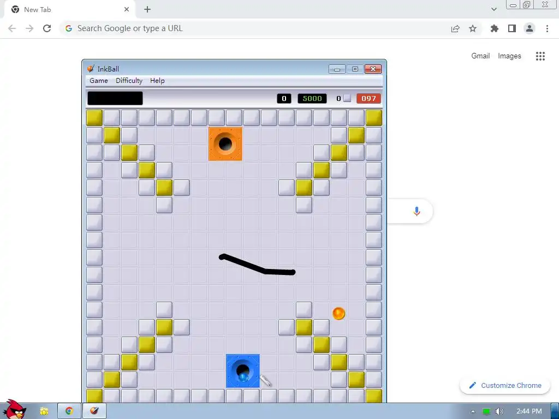Expand the tab search chevron

tap(493, 9)
